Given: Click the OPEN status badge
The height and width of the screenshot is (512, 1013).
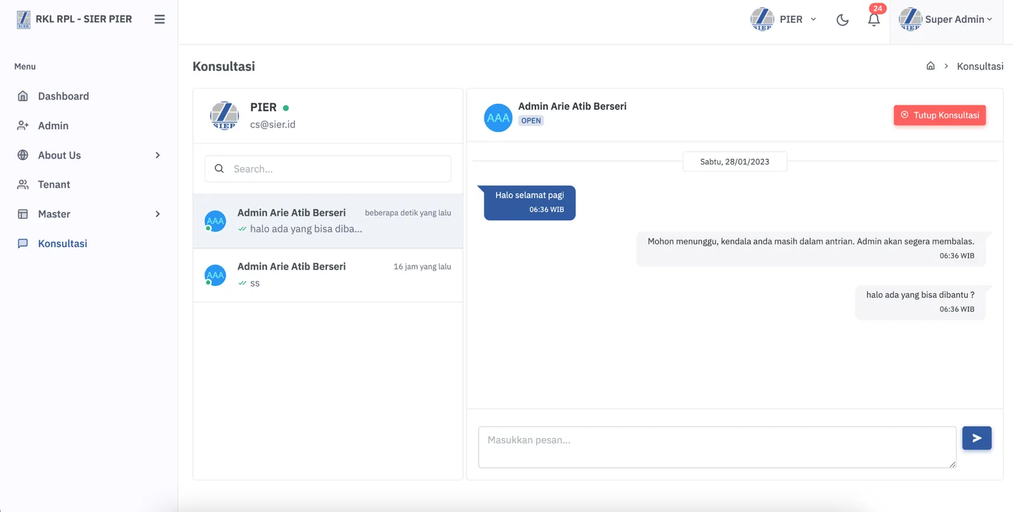Looking at the screenshot, I should pyautogui.click(x=531, y=120).
